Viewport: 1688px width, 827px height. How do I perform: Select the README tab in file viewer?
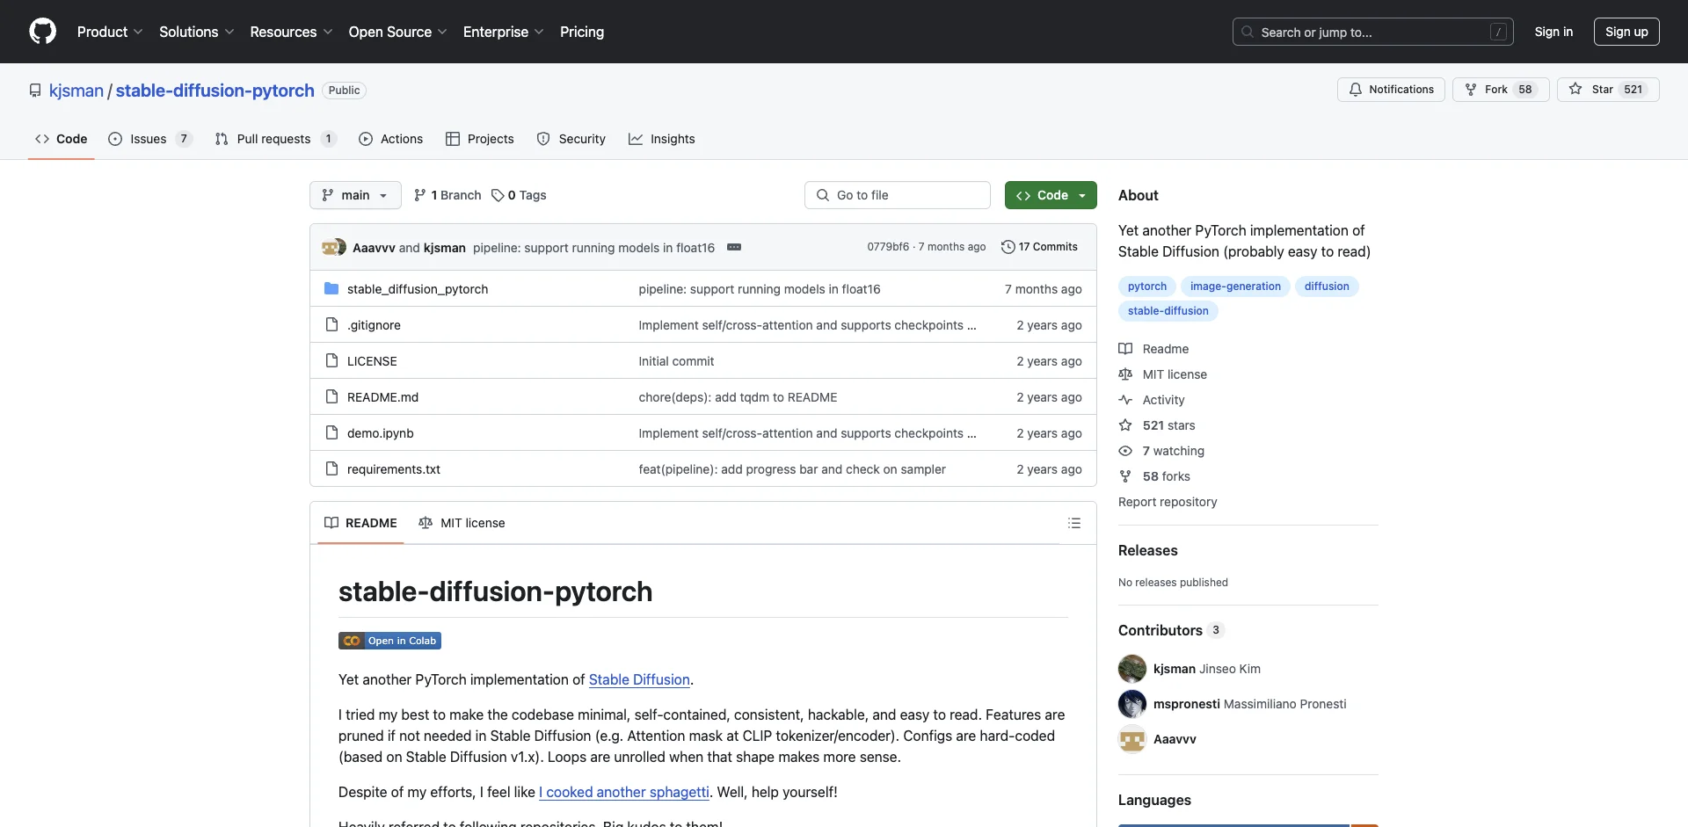pyautogui.click(x=360, y=523)
